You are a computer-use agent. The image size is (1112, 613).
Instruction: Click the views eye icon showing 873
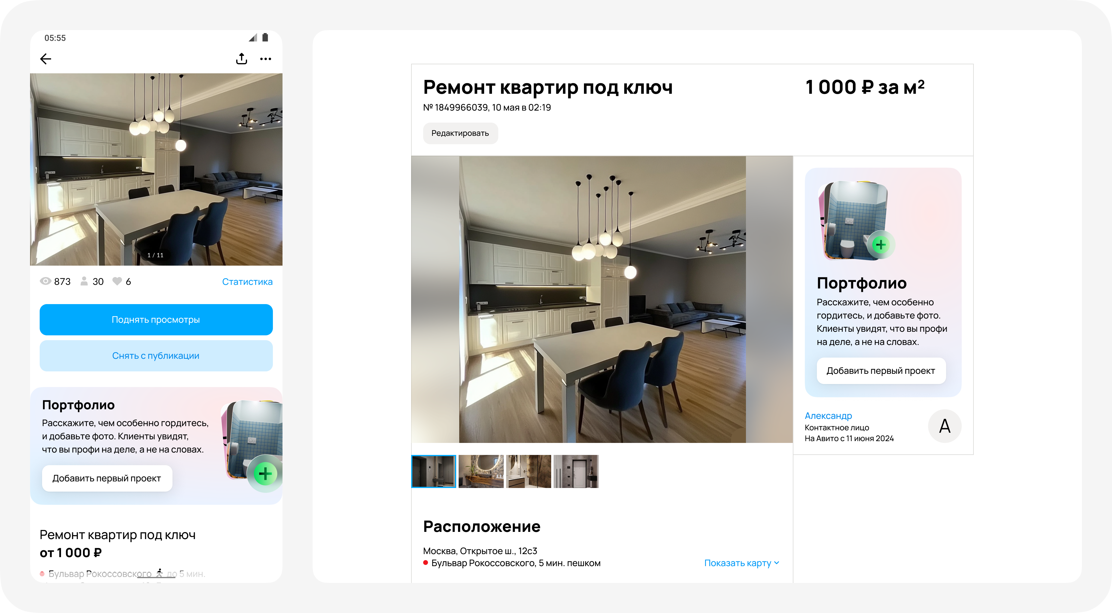[x=45, y=281]
